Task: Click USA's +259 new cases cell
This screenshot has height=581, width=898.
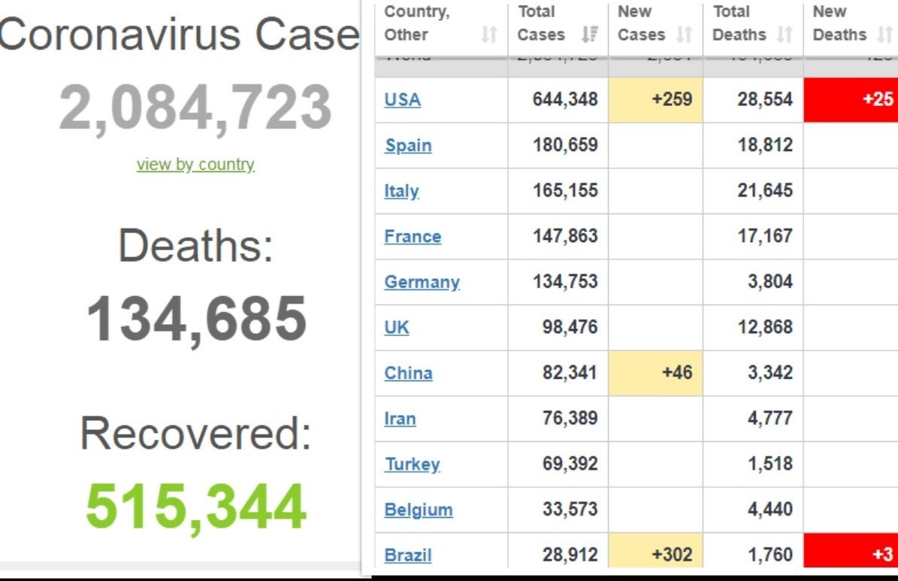Action: [655, 99]
